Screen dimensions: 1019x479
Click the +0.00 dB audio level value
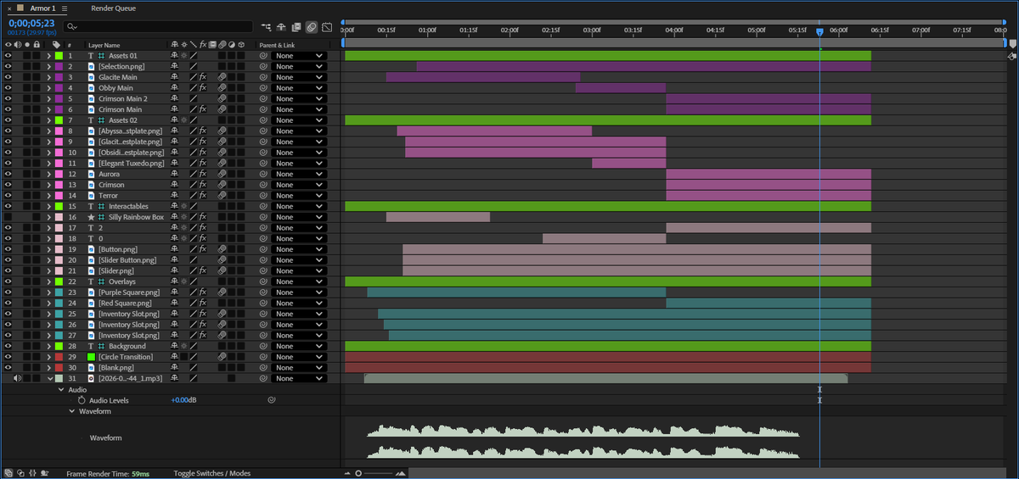pos(183,400)
